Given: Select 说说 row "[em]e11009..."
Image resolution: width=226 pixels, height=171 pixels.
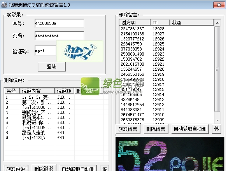Looking at the screenshot, I should pyautogui.click(x=56, y=127).
